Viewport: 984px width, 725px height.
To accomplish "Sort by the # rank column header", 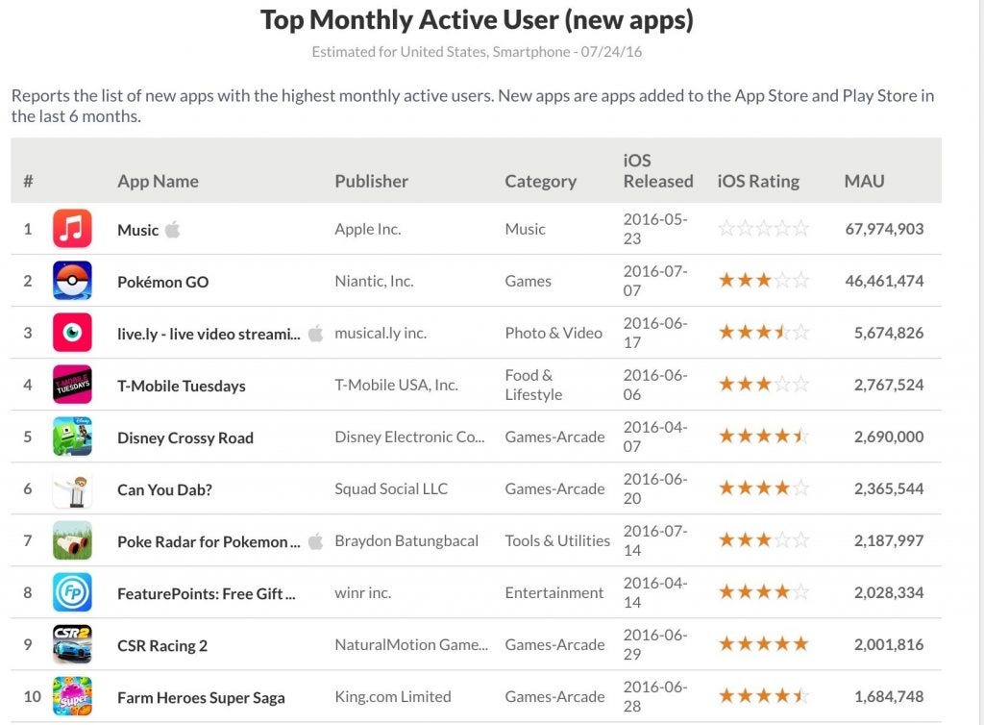I will [28, 182].
